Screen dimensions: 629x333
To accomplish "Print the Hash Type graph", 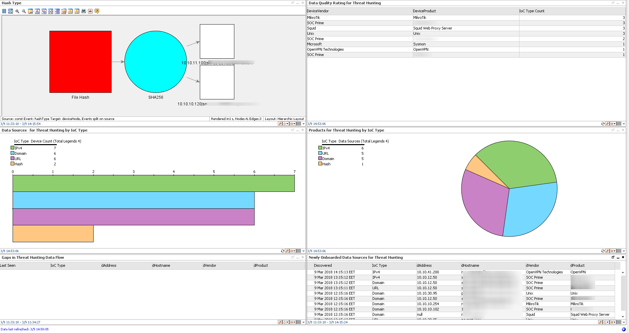I will pos(84,11).
